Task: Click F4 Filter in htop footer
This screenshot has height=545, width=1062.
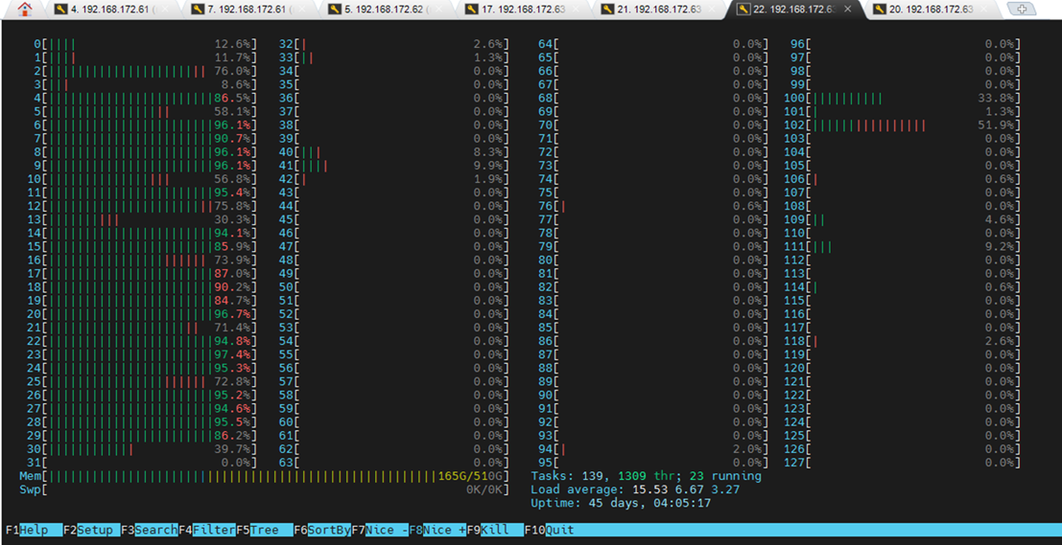Action: (x=206, y=530)
